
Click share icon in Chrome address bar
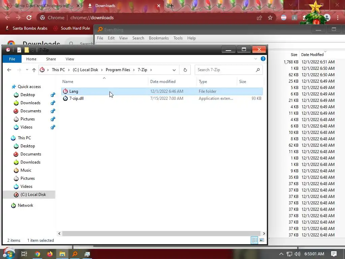tap(259, 18)
